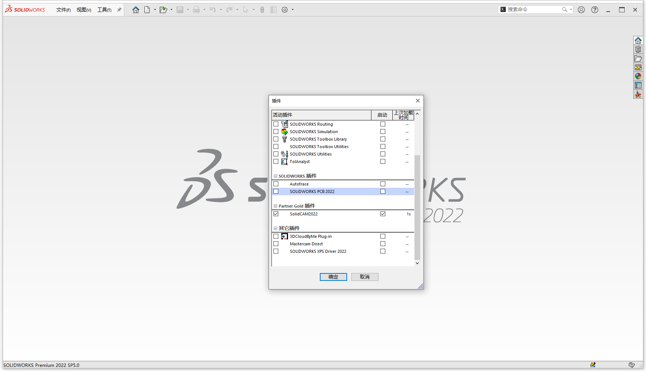Viewport: 646px width, 371px height.
Task: Collapse the Partner Gold 插件 group
Action: coord(275,206)
